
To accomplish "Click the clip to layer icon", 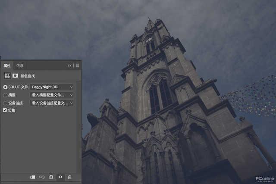I will coord(32,177).
